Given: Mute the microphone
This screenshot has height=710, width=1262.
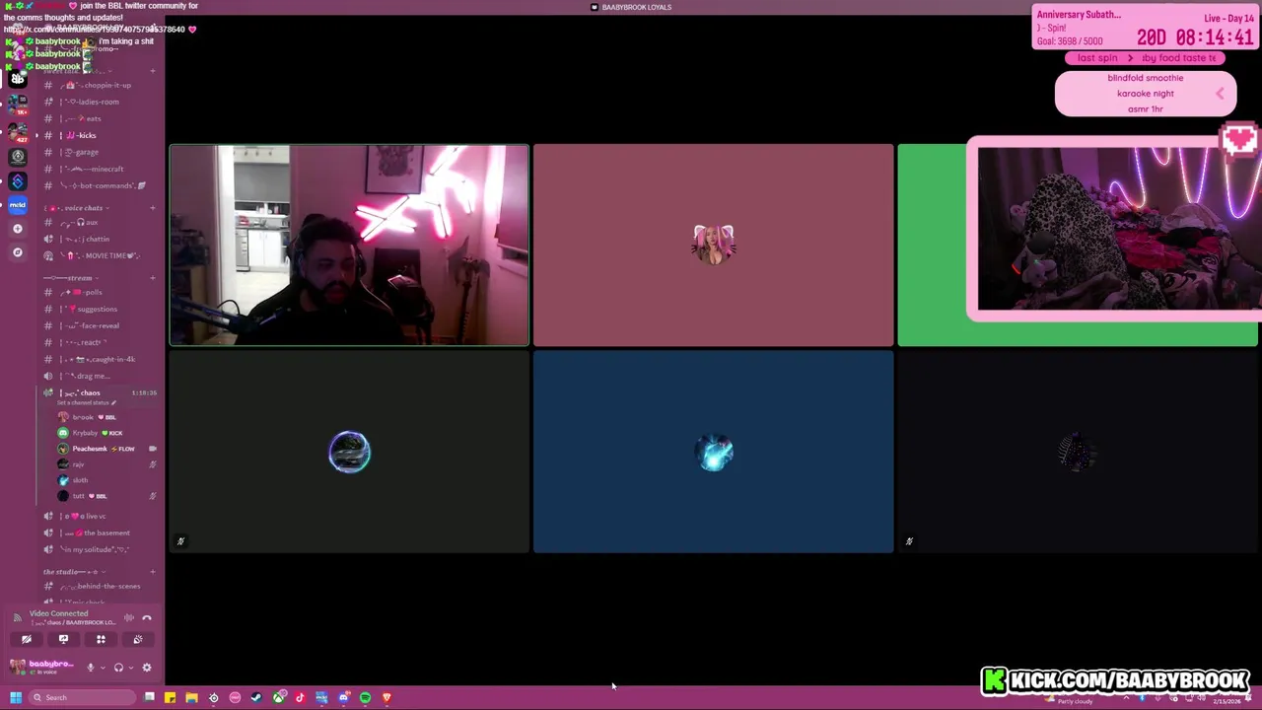Looking at the screenshot, I should tap(91, 668).
